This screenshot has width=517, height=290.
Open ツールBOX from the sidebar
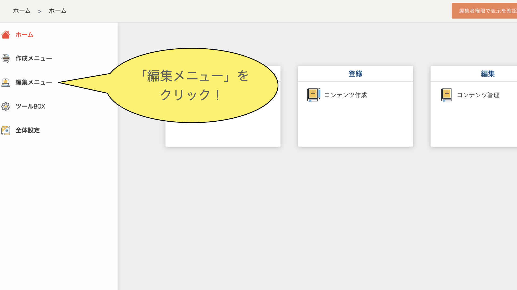point(30,106)
